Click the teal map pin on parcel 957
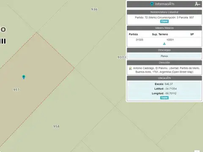The height and width of the screenshot is (152, 203). (24, 77)
